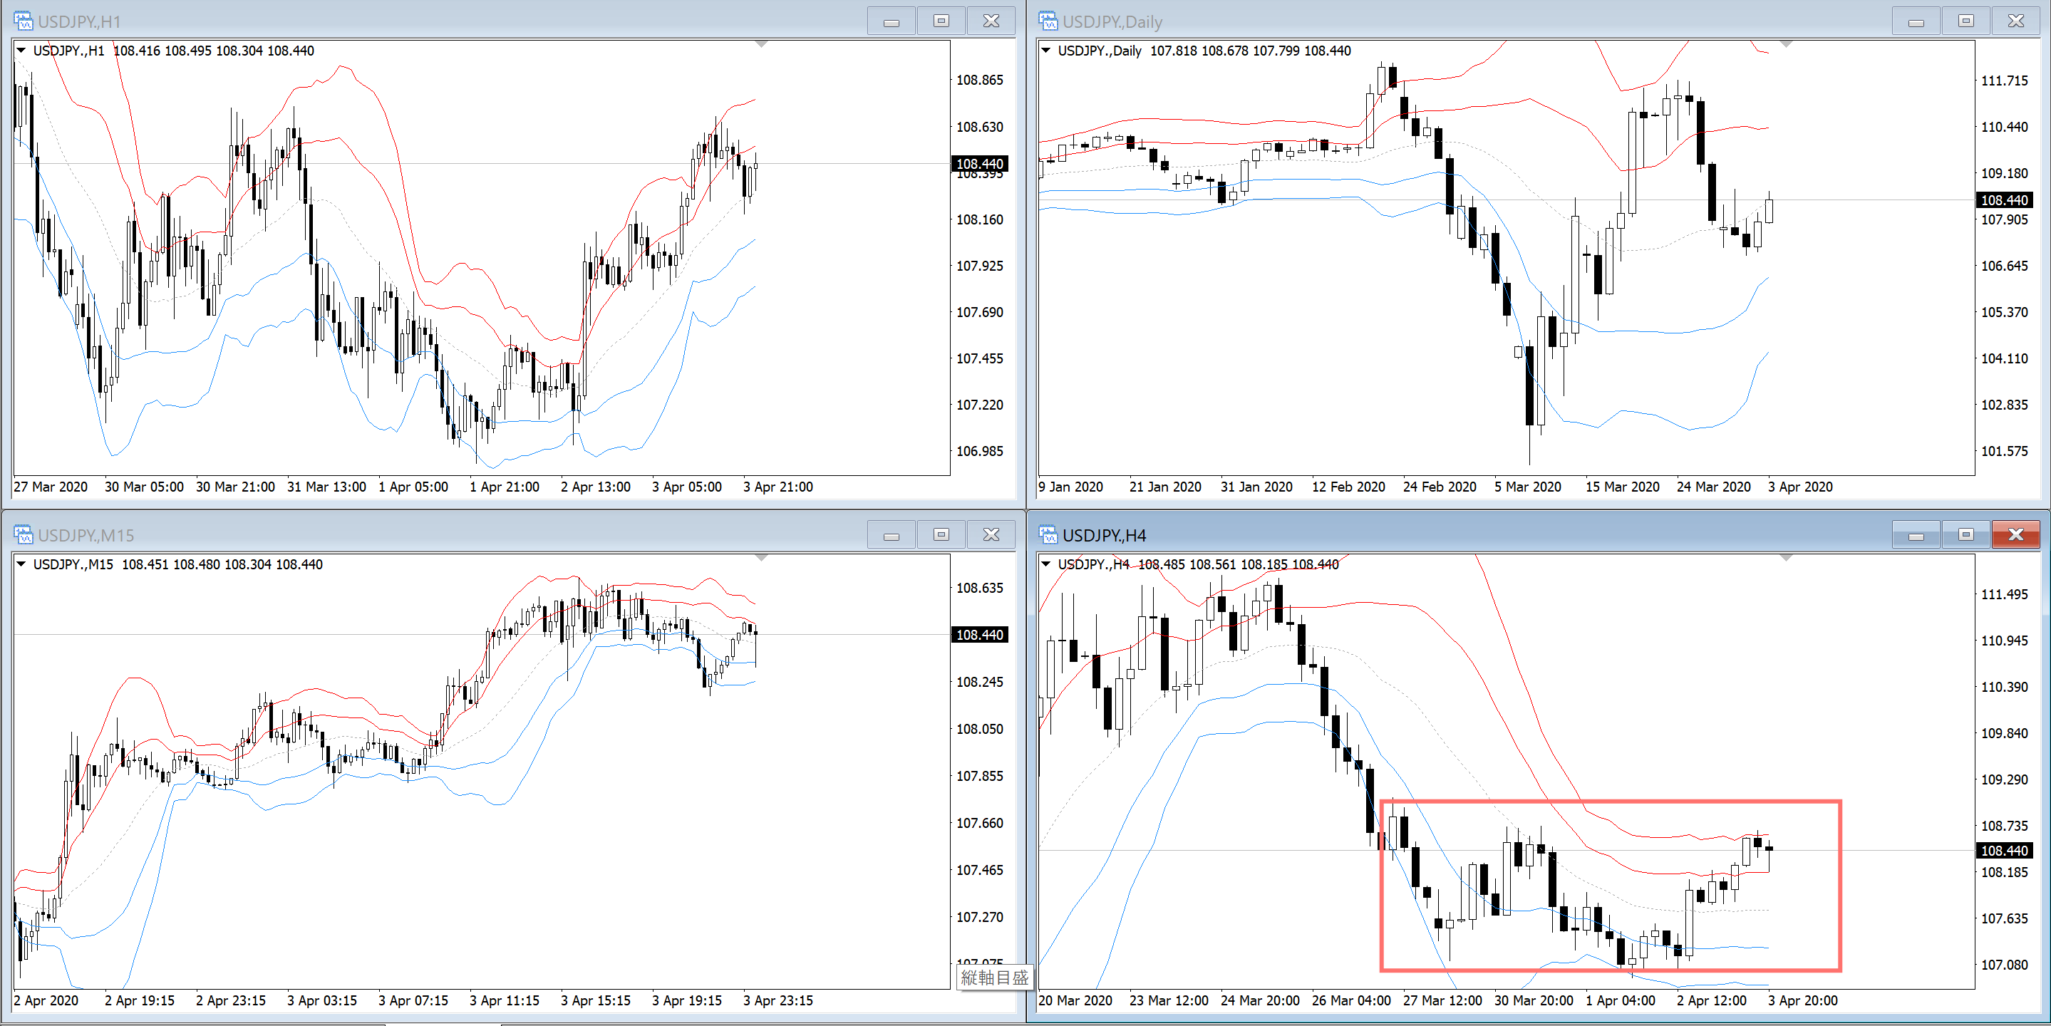Maximize the USDJPY,H4 chart window
2051x1026 pixels.
(1965, 535)
